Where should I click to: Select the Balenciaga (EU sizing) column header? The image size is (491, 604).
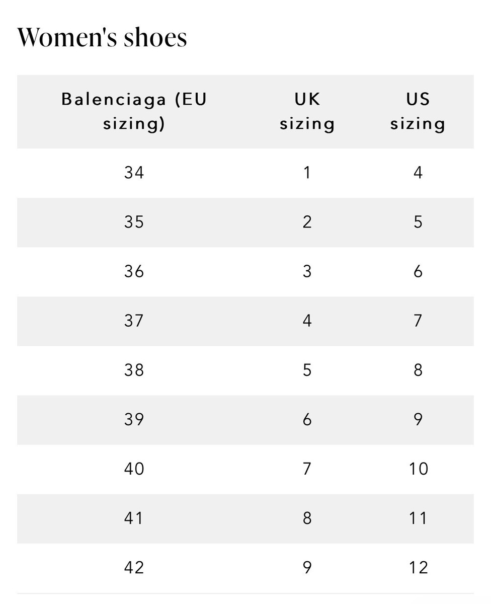click(134, 111)
